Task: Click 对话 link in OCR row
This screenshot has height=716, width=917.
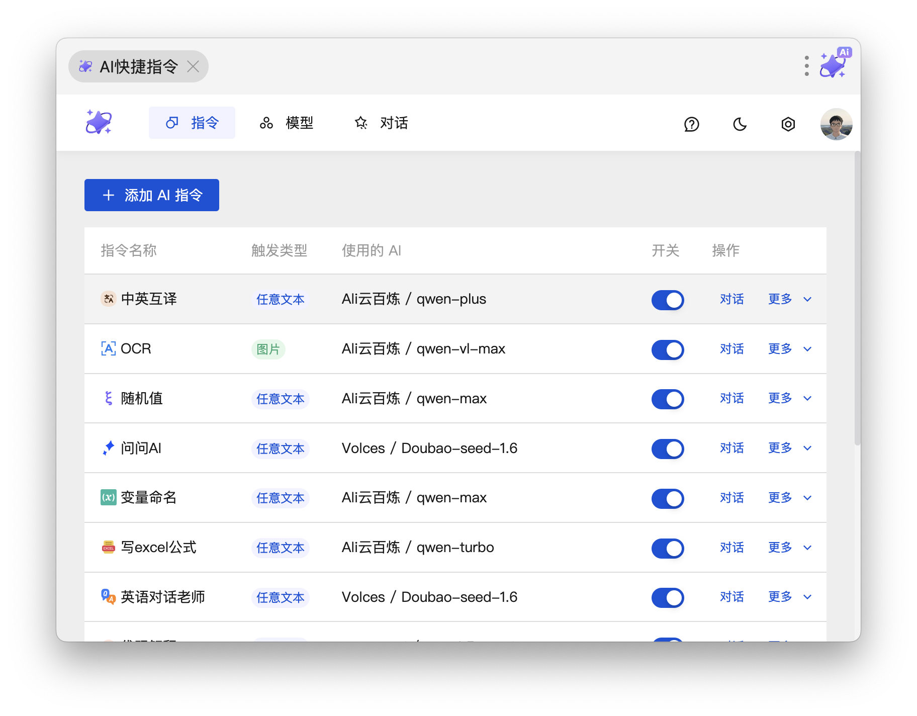Action: pyautogui.click(x=731, y=349)
